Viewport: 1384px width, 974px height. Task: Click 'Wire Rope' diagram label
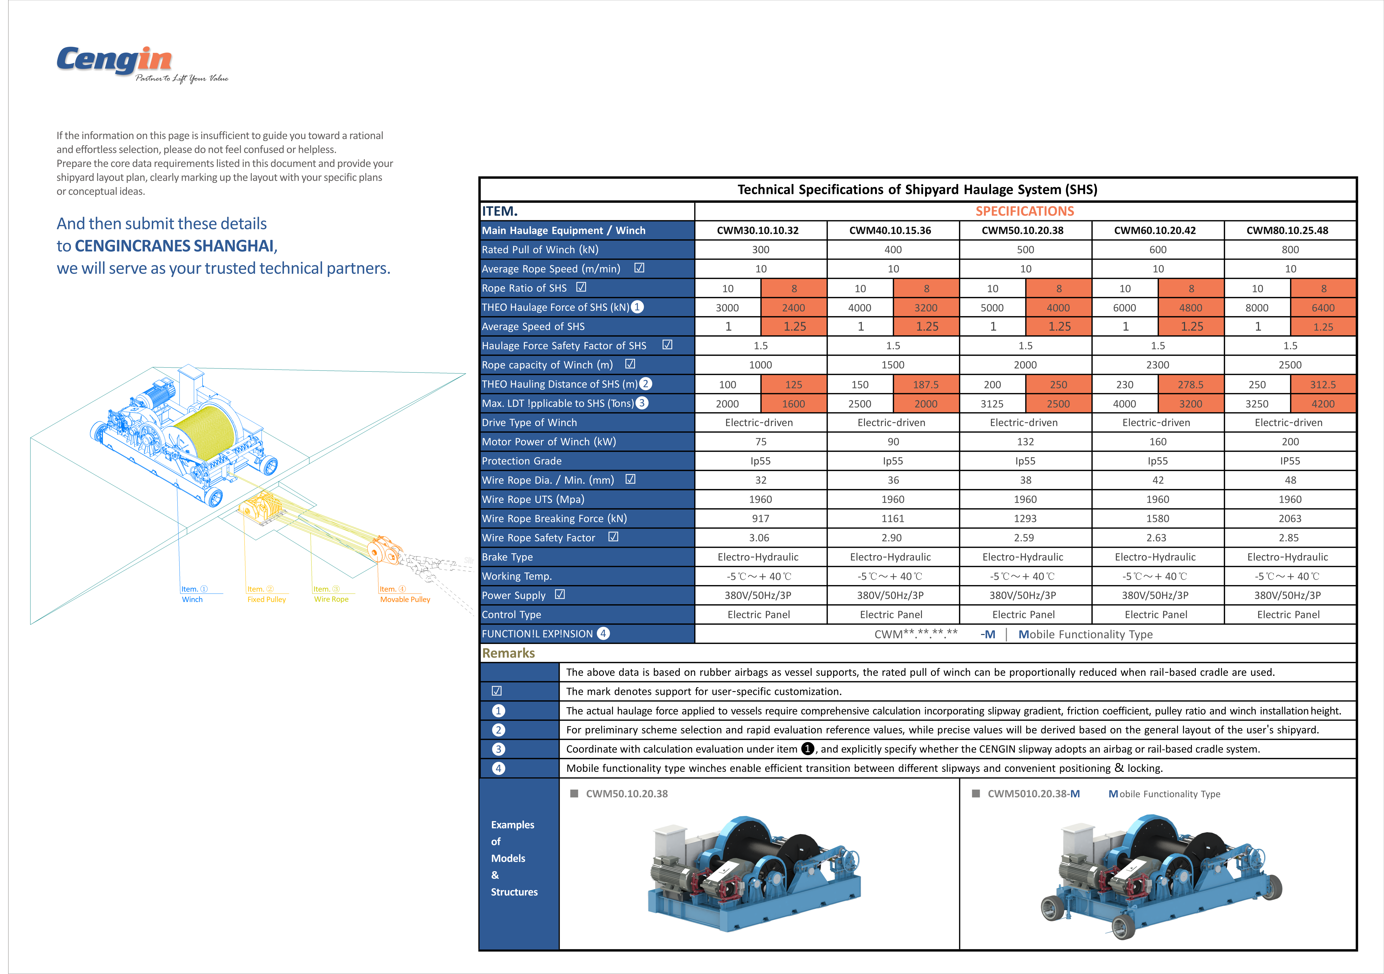332,599
